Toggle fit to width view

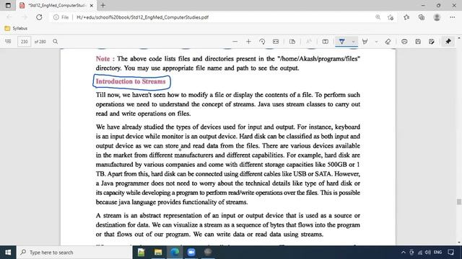click(x=276, y=42)
